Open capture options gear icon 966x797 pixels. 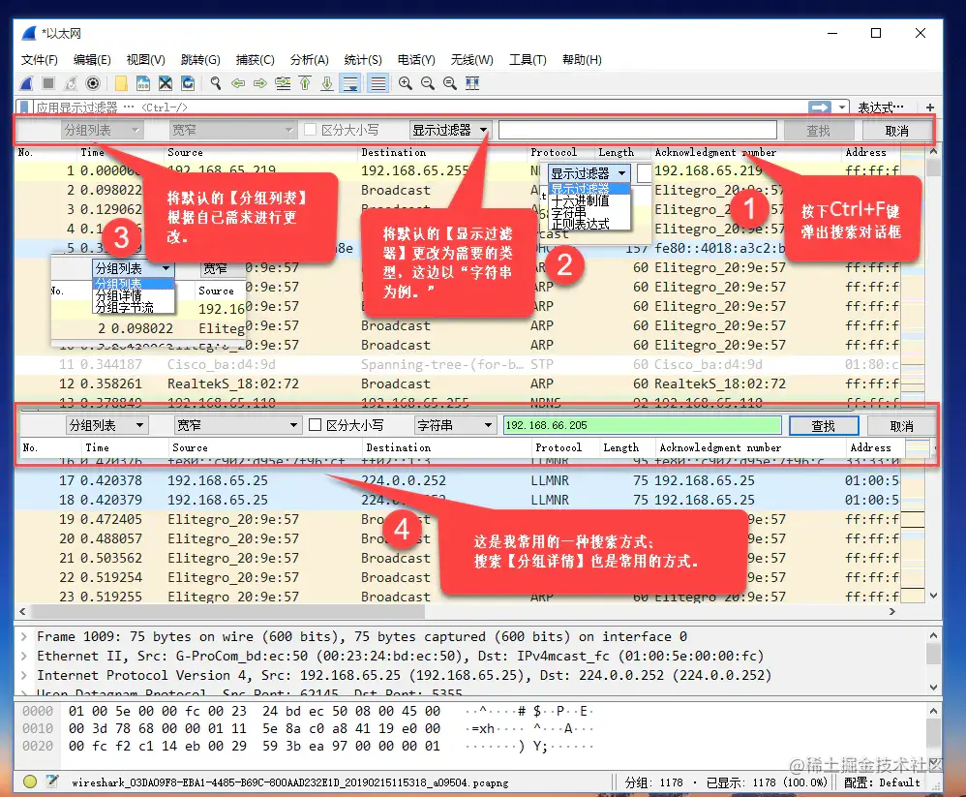(x=93, y=83)
